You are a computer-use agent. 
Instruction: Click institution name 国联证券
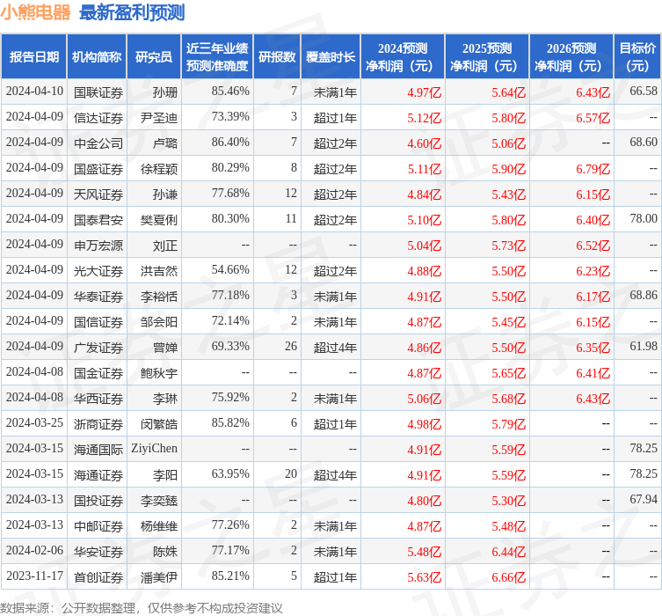(98, 92)
